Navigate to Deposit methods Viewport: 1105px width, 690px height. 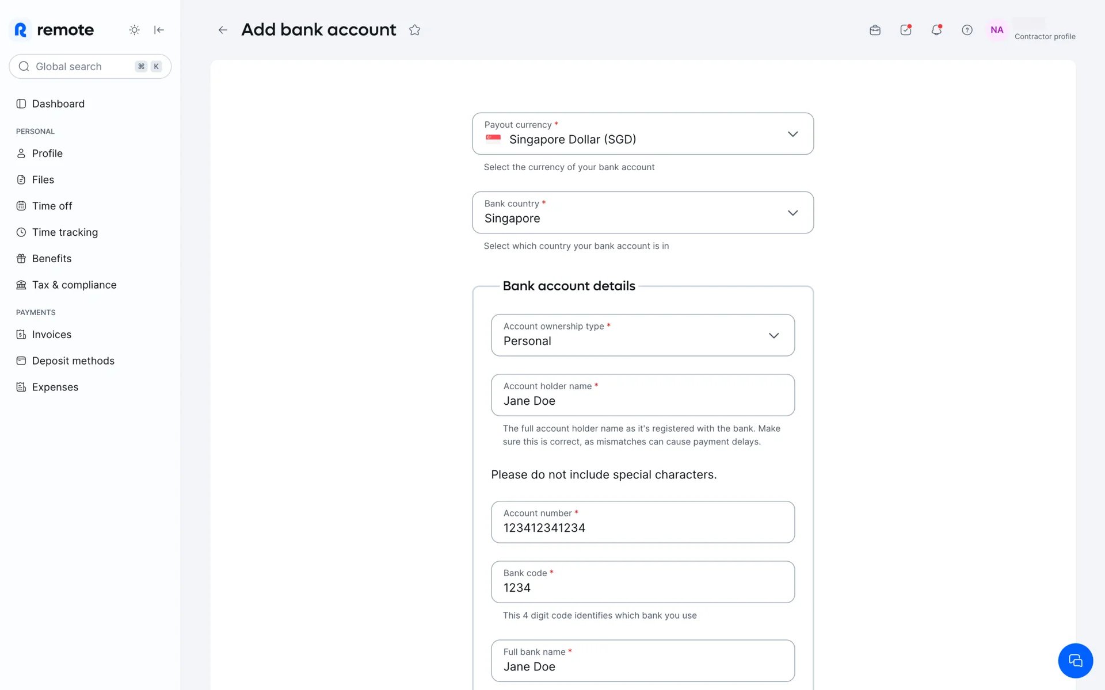(x=73, y=361)
